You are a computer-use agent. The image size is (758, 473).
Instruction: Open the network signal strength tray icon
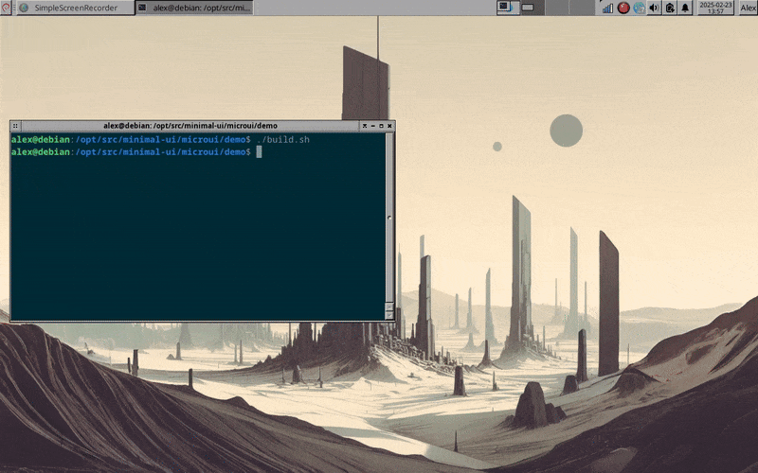[607, 8]
